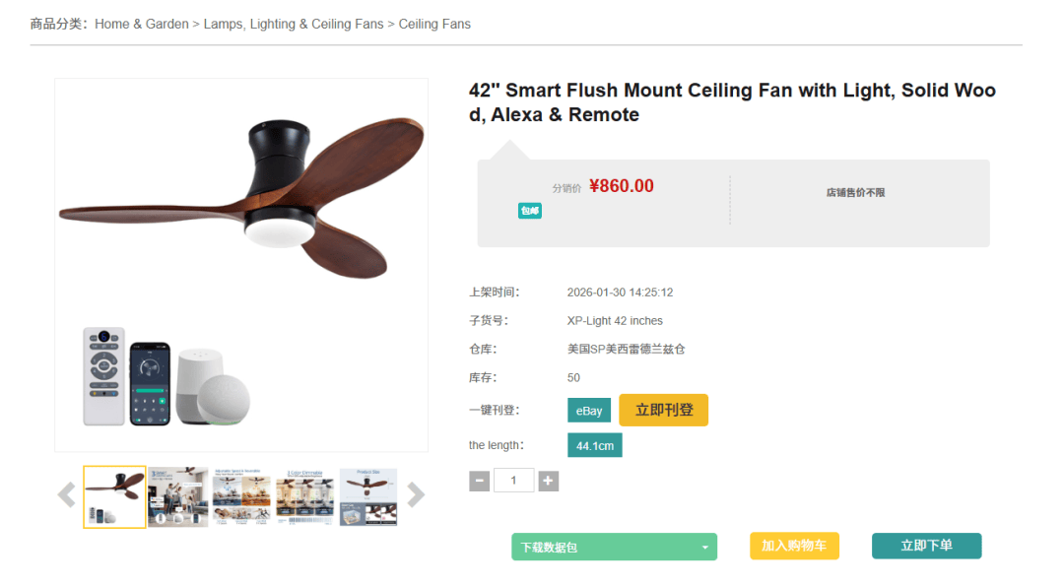
Task: Click the 加入购物车 button
Action: (794, 546)
